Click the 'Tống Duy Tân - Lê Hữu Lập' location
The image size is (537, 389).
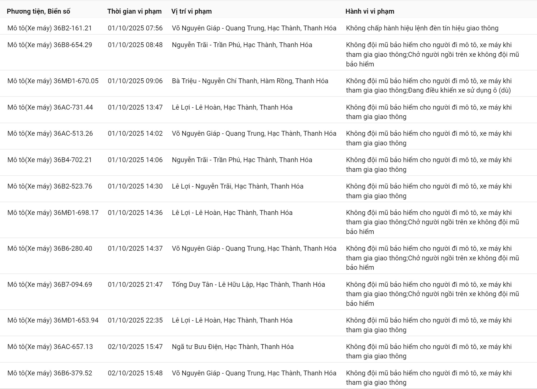[x=248, y=285]
